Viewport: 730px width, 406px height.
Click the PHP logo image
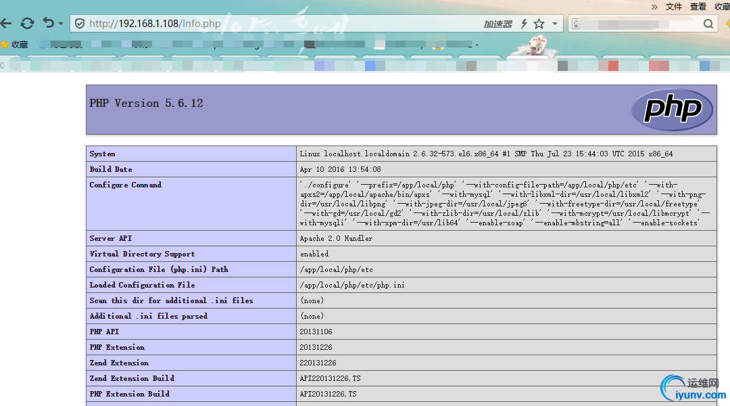(x=672, y=110)
